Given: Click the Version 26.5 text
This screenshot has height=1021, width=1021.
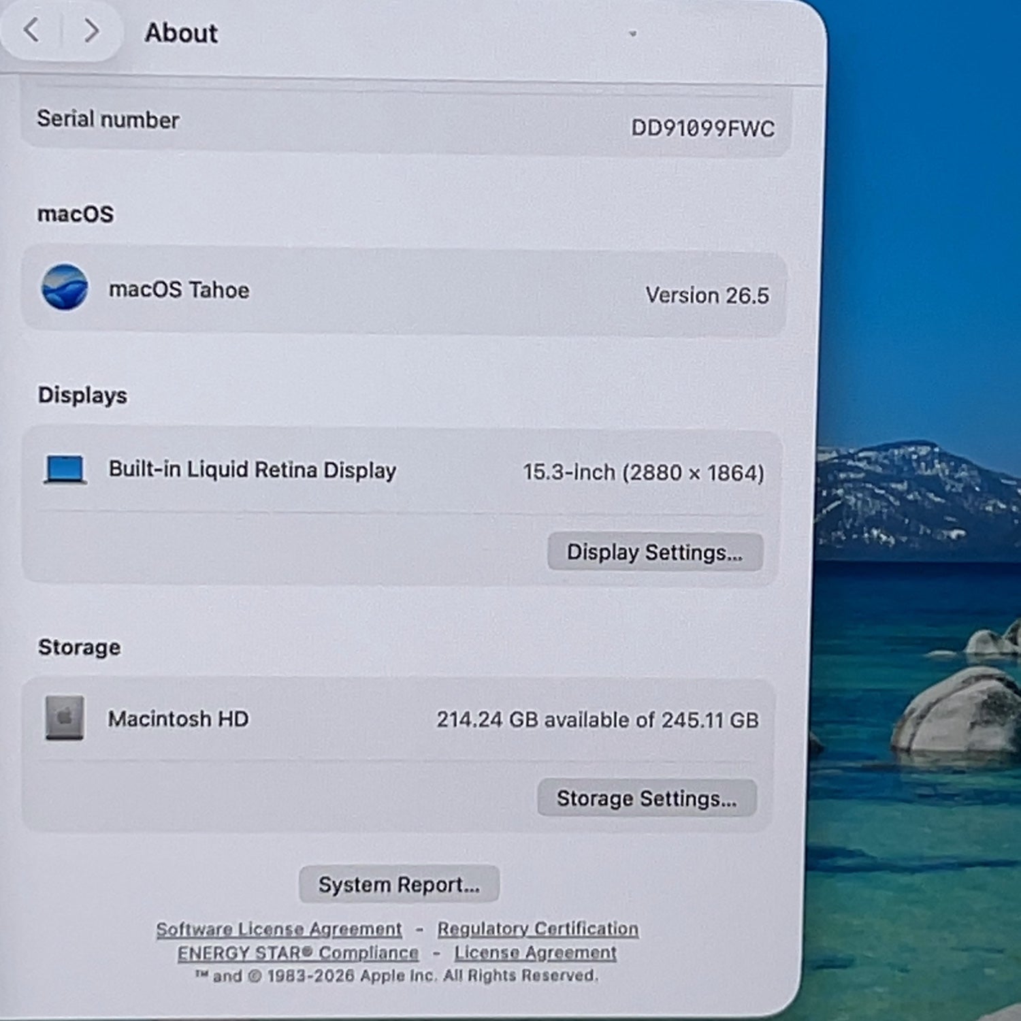Looking at the screenshot, I should point(707,295).
